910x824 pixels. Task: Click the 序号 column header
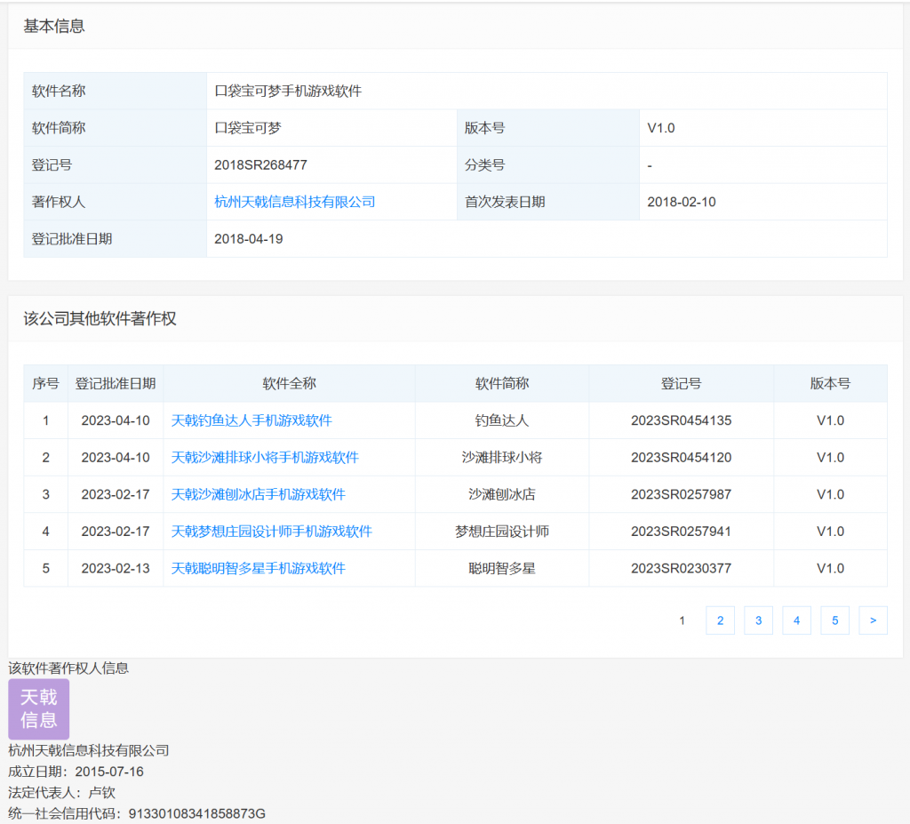tap(46, 384)
